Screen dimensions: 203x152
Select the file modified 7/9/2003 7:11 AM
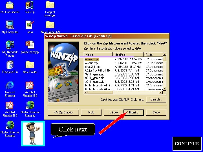[x=123, y=70]
